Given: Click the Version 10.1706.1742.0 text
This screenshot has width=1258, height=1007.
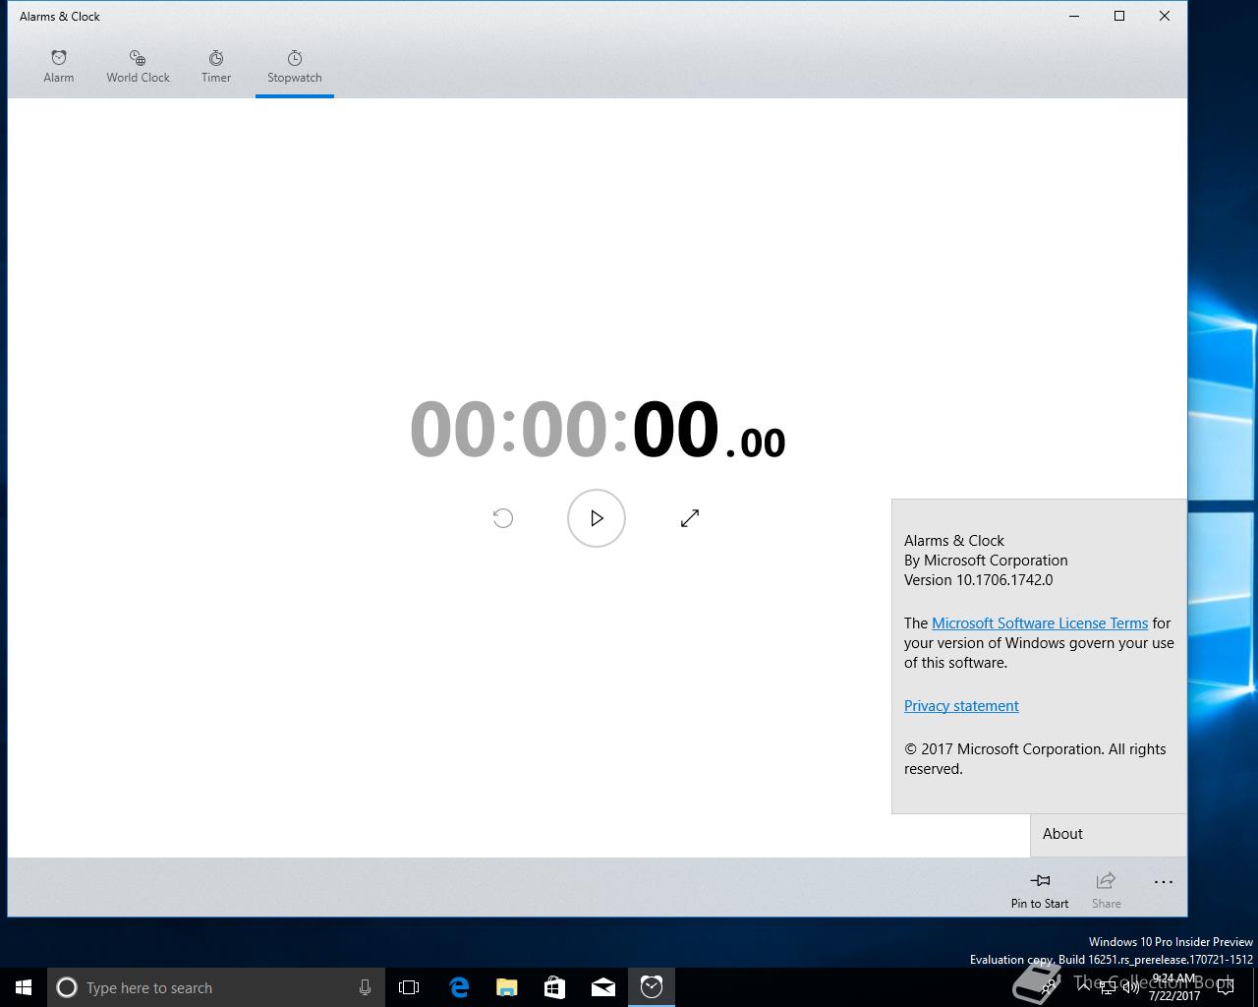Looking at the screenshot, I should click(x=978, y=580).
